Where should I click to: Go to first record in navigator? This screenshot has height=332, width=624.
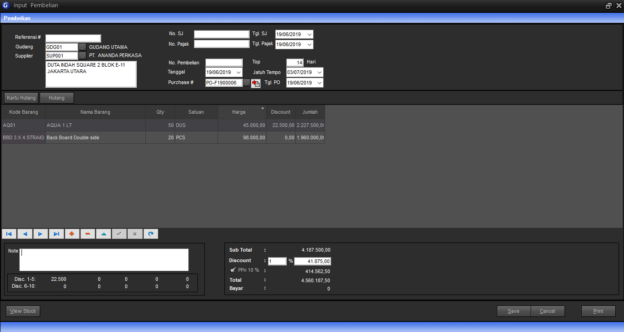pyautogui.click(x=9, y=234)
